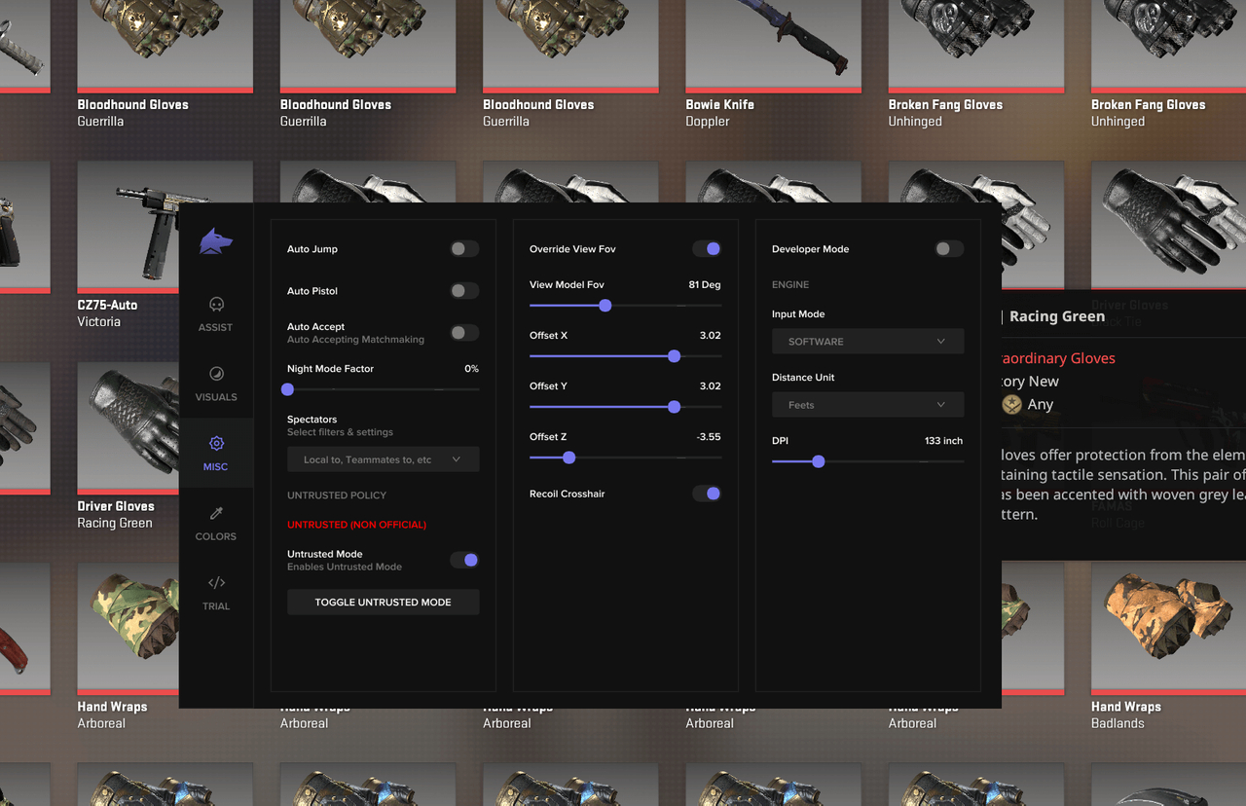This screenshot has width=1246, height=806.
Task: Click the Any rank medal icon
Action: pos(1011,404)
